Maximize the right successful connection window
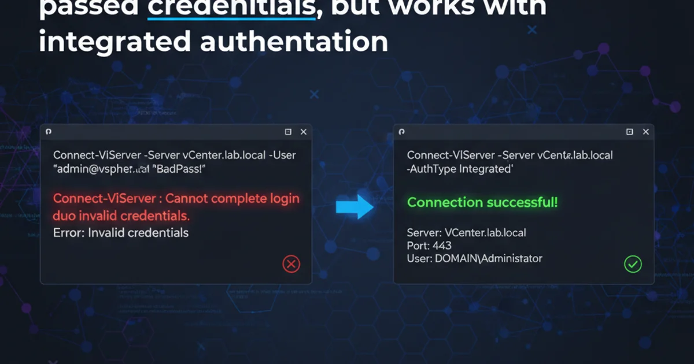Screen dimensions: 694x364 630,132
